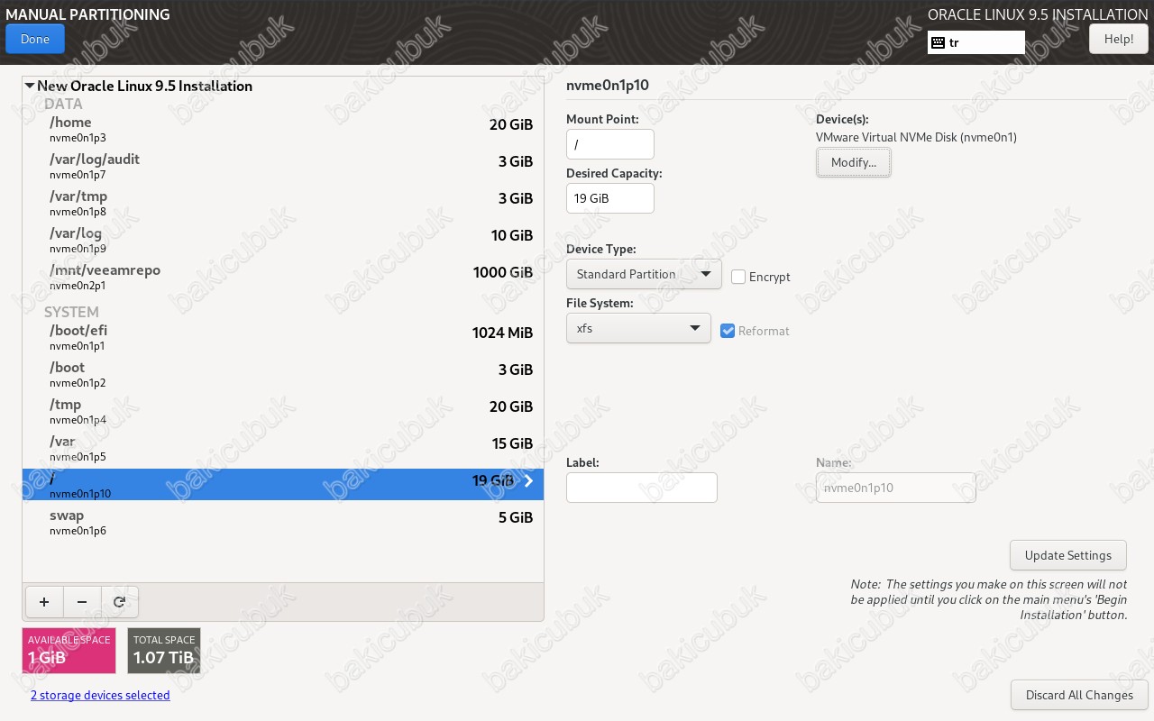
Task: Click the Modify... device button
Action: 854,162
